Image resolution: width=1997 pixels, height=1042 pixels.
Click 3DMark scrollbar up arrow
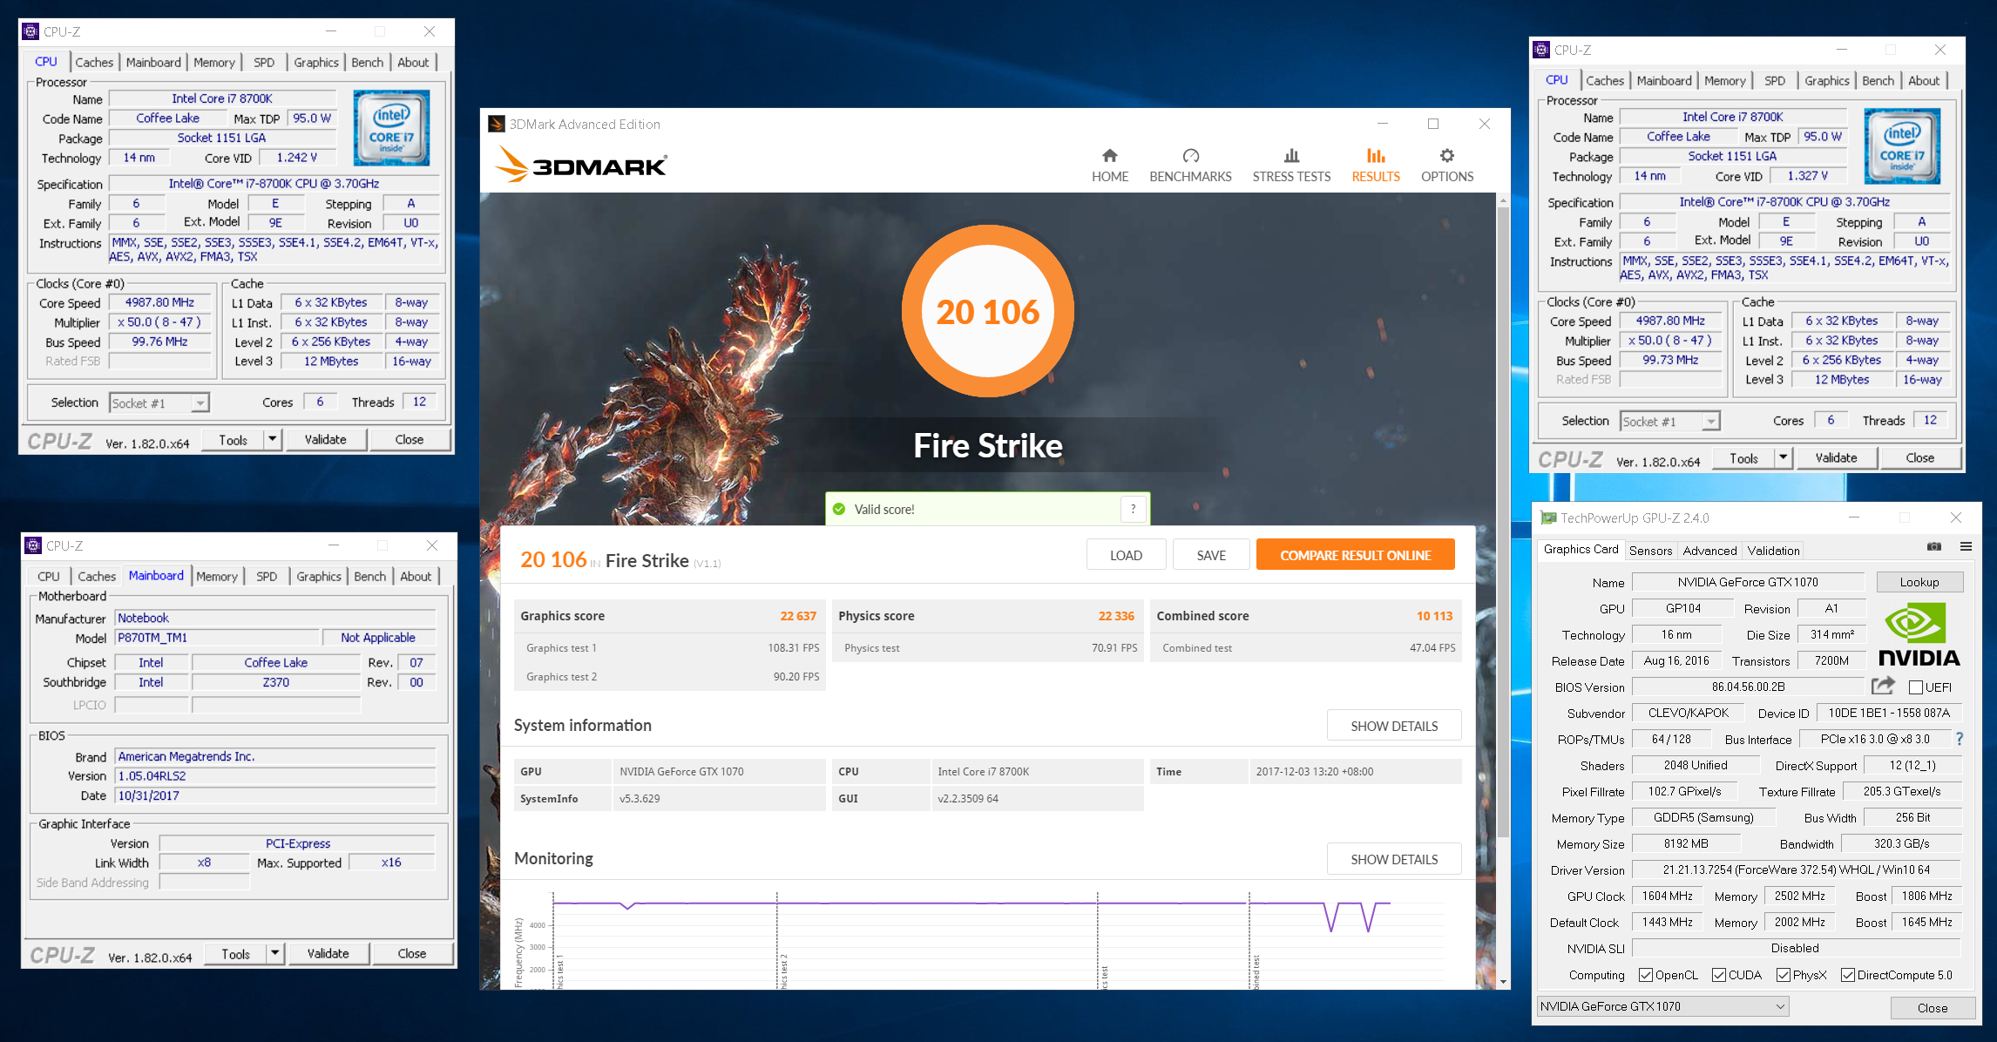click(1503, 200)
